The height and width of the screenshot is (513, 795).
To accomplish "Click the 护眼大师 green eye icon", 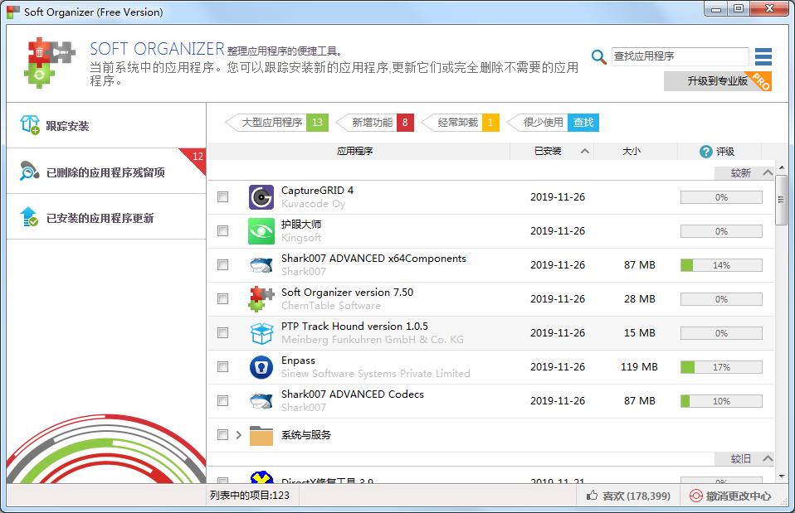I will (261, 231).
